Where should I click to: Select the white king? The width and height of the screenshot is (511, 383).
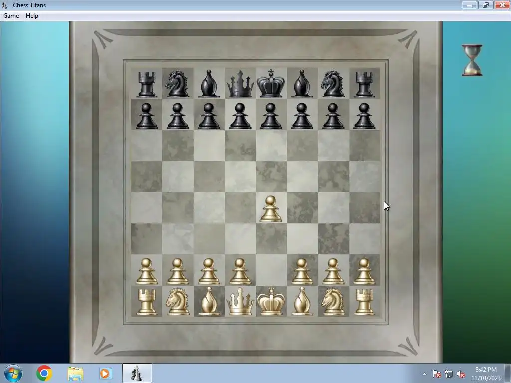coord(271,301)
